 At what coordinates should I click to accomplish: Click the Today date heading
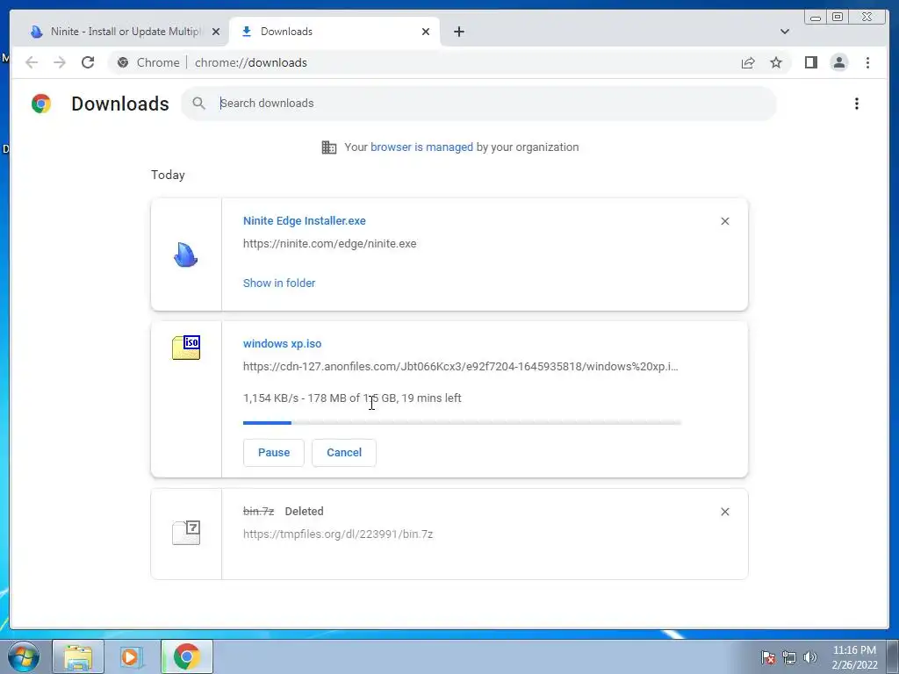tap(168, 175)
